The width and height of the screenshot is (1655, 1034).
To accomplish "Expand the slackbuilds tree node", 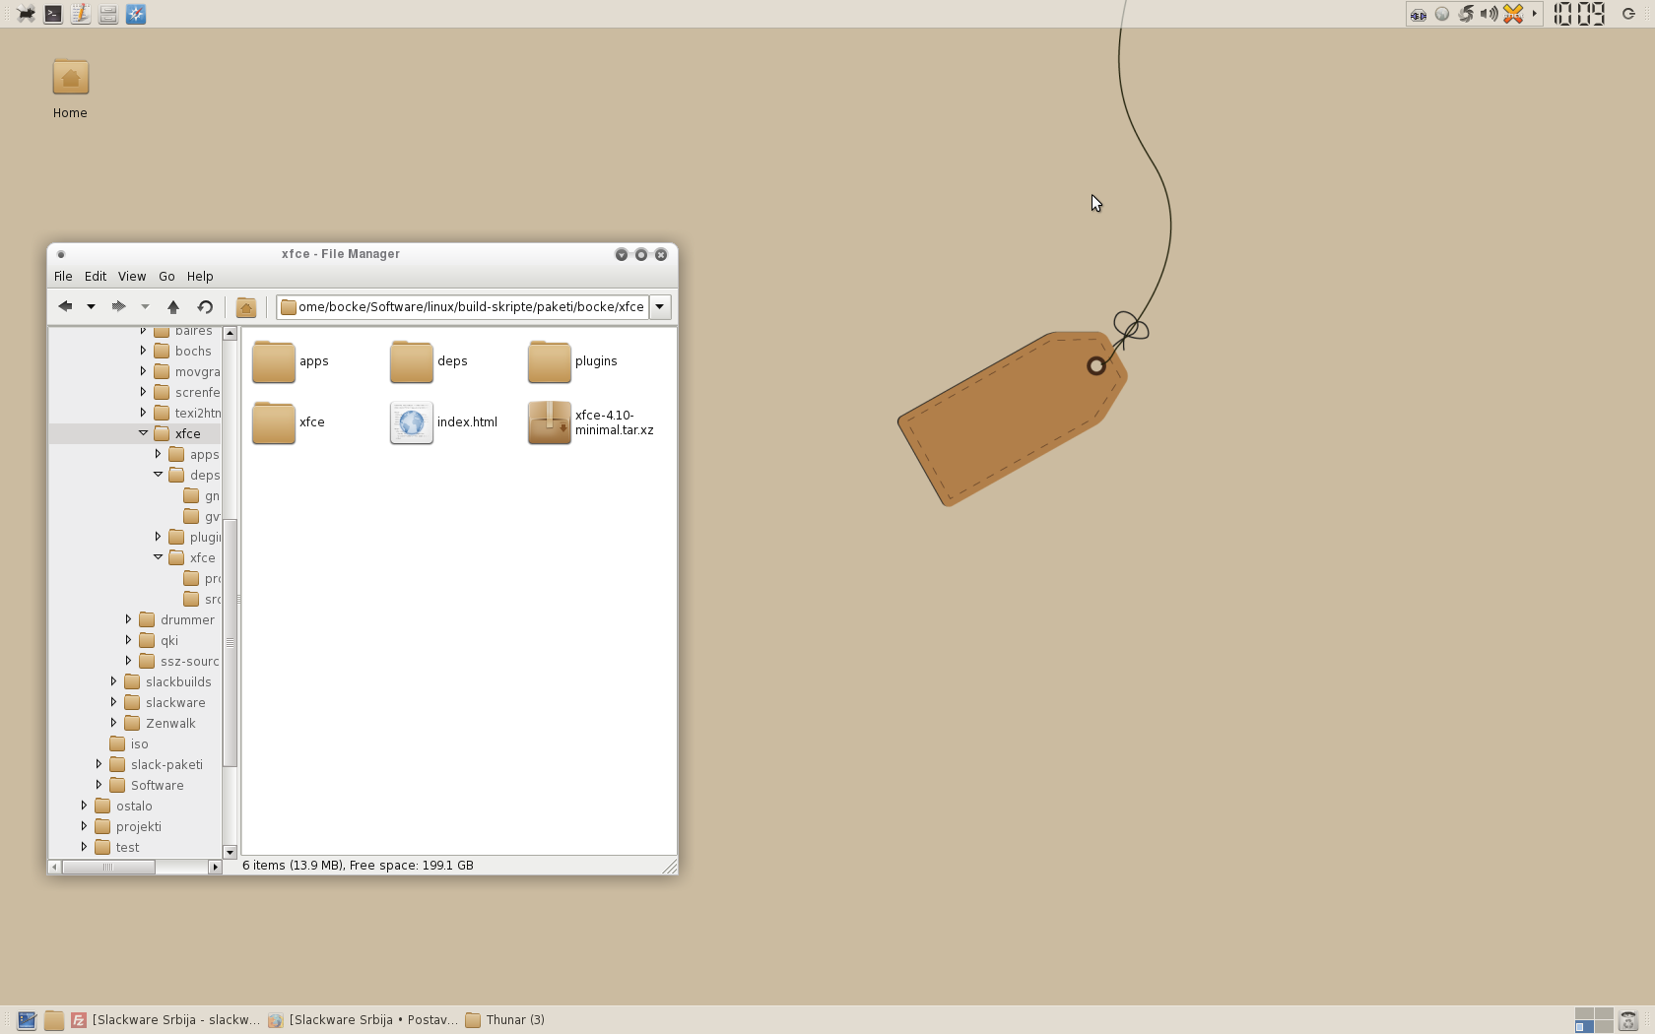I will click(x=113, y=681).
